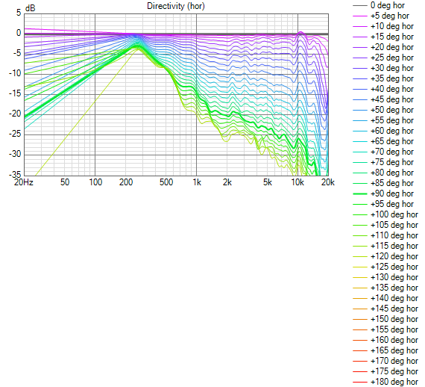Pick the "+145 deg hor" legend entry

tap(385, 309)
